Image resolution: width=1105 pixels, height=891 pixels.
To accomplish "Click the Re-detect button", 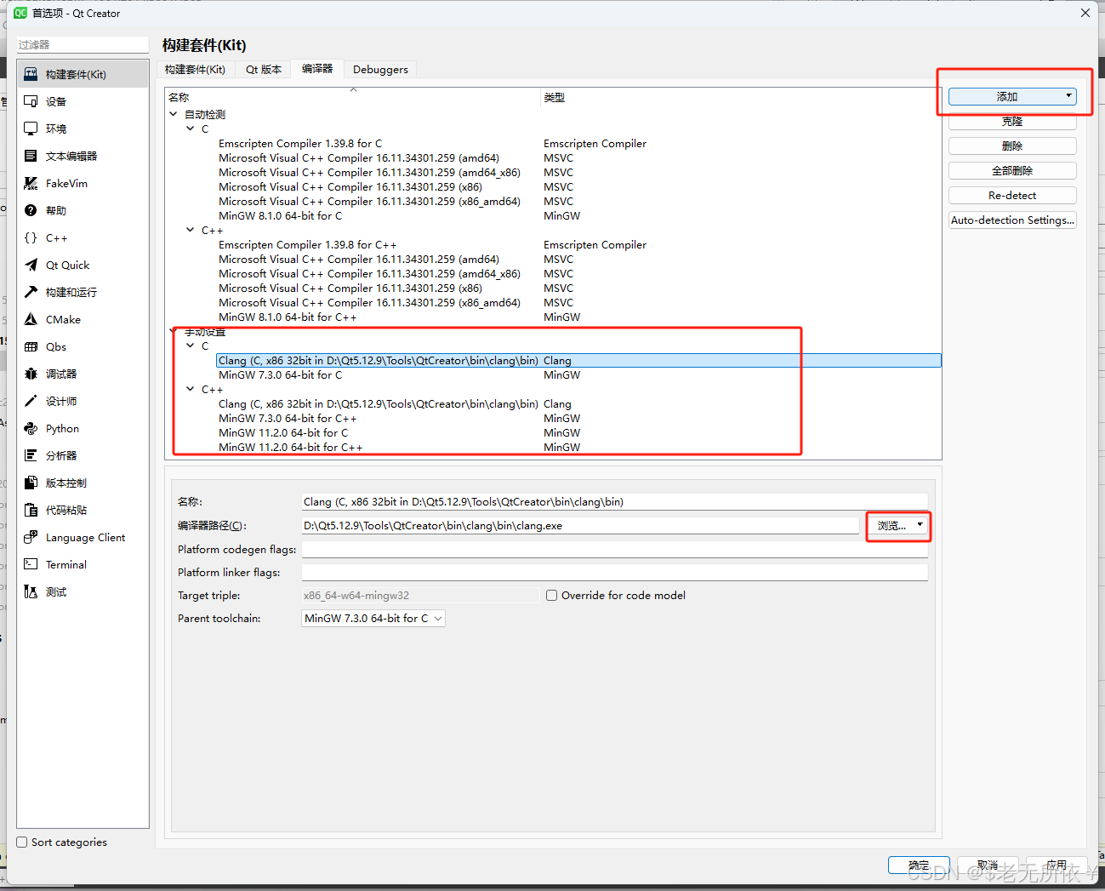I will click(1011, 195).
